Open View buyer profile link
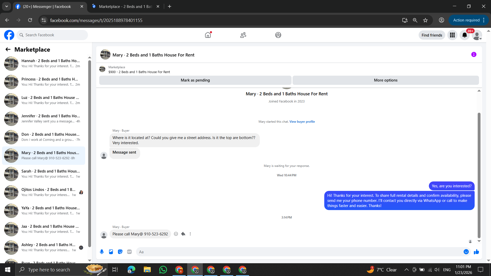Screen dimensions: 491x276 tap(302, 122)
